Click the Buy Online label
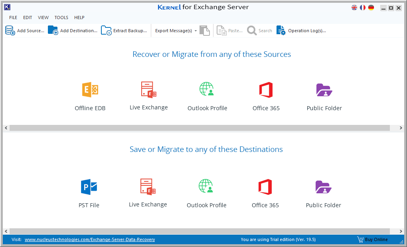 376,239
